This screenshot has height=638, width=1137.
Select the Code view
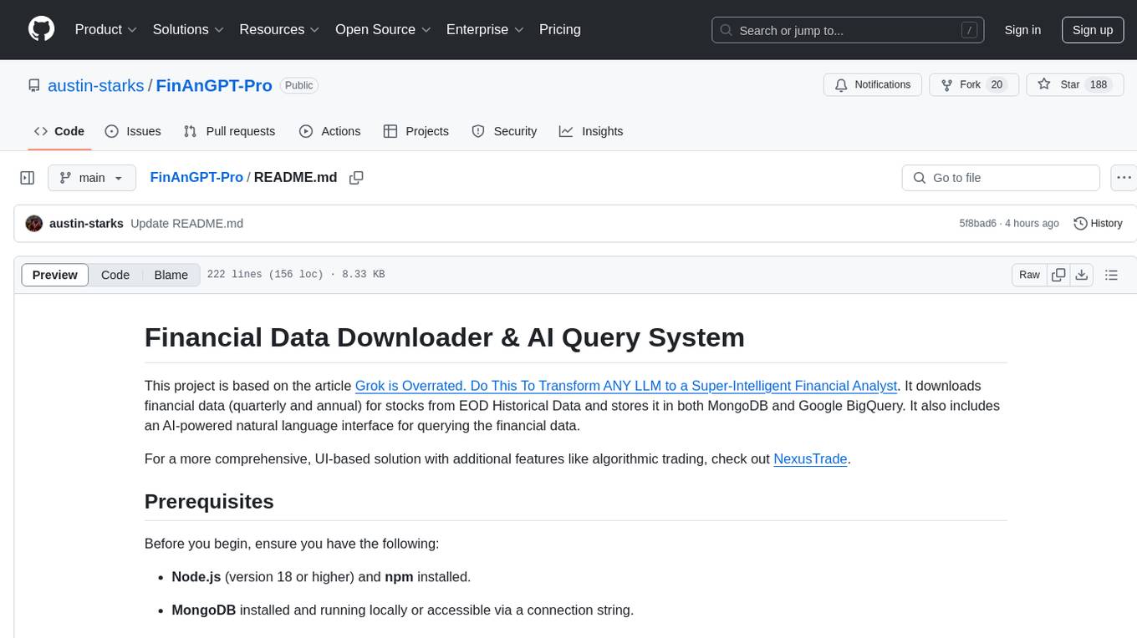point(115,275)
